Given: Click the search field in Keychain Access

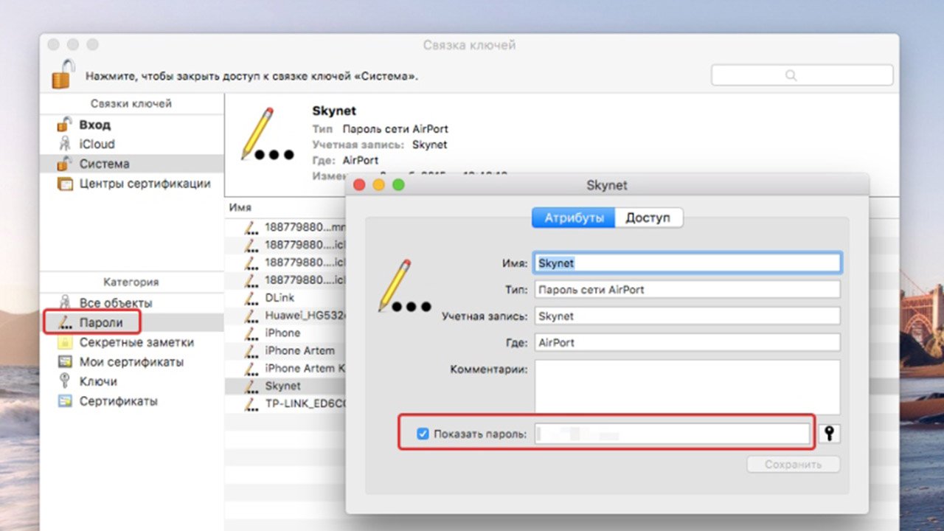Looking at the screenshot, I should 802,75.
